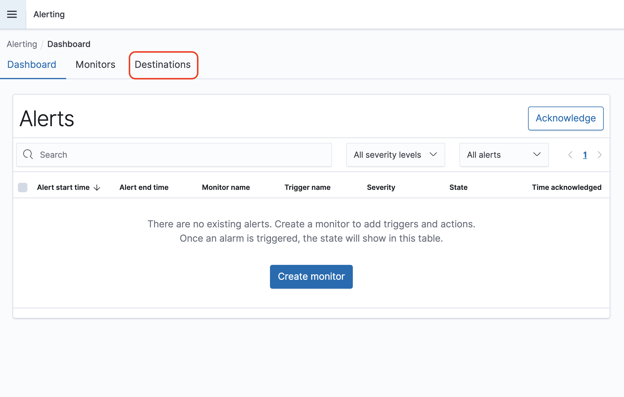Click the search magnifier icon
Screen dimensions: 624x397
28,154
